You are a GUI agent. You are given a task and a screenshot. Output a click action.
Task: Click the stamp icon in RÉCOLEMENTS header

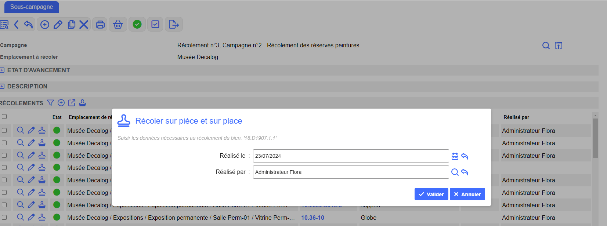[x=82, y=103]
